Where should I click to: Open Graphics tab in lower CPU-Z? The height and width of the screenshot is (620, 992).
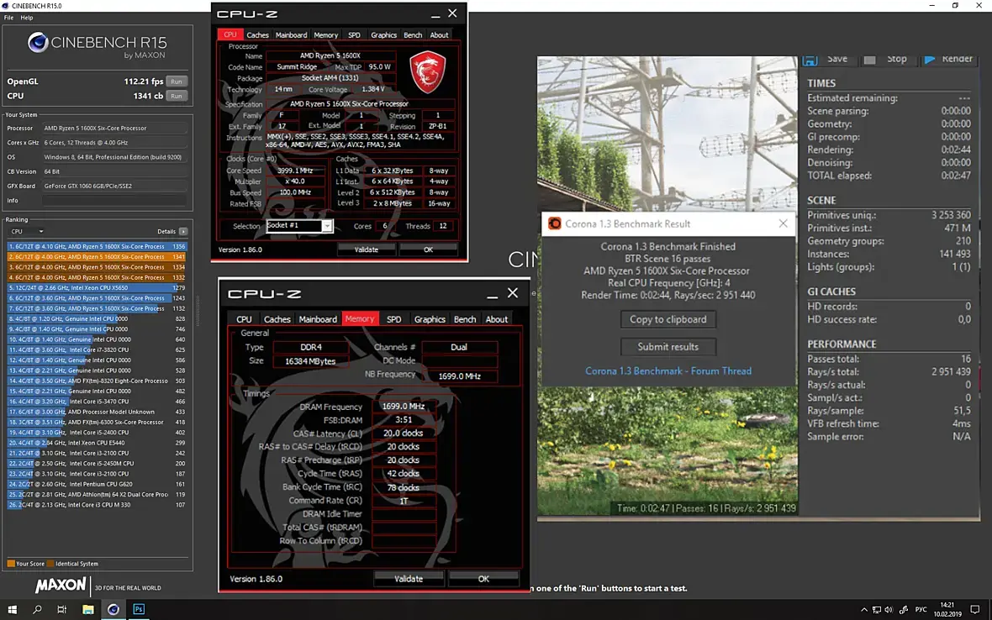[430, 319]
